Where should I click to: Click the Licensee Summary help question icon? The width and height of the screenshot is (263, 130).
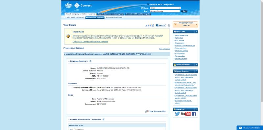tap(90, 61)
